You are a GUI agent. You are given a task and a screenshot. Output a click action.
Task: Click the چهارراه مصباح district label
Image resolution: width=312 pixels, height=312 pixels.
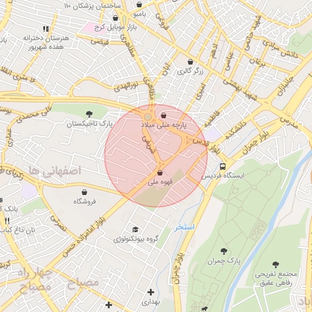coord(35,280)
